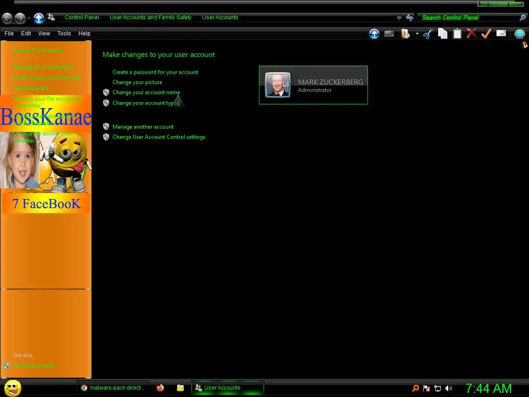529x397 pixels.
Task: Expand the dropdown arrow beside Folder Options
Action: [417, 34]
